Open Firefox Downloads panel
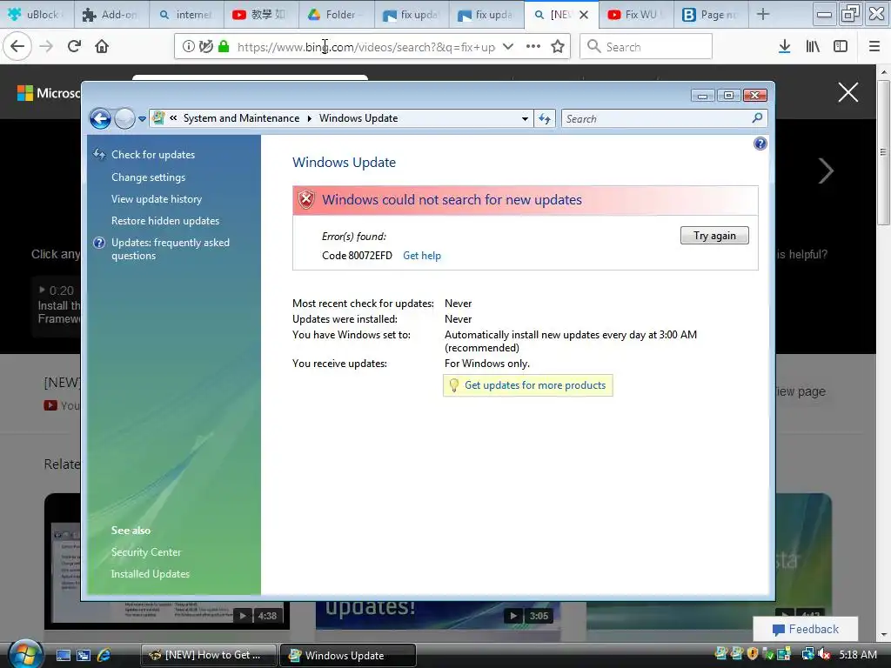Screen dimensions: 891x668 (x=785, y=47)
